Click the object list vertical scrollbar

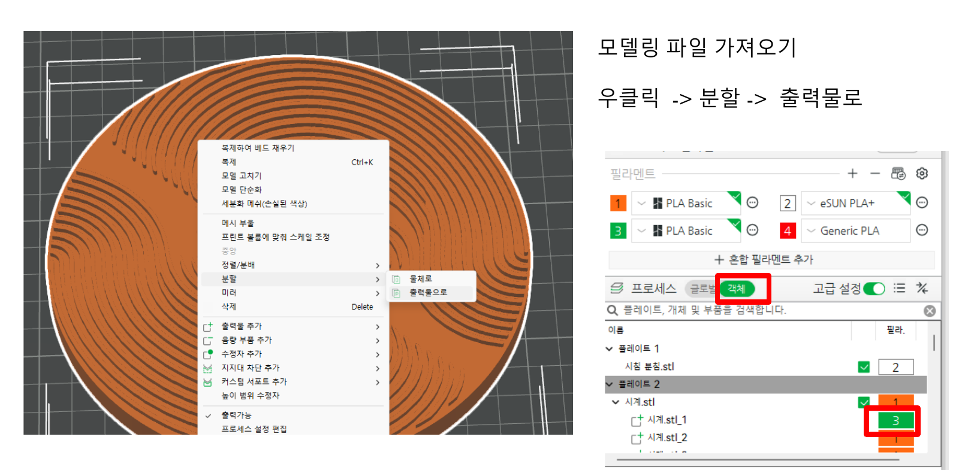coord(934,342)
